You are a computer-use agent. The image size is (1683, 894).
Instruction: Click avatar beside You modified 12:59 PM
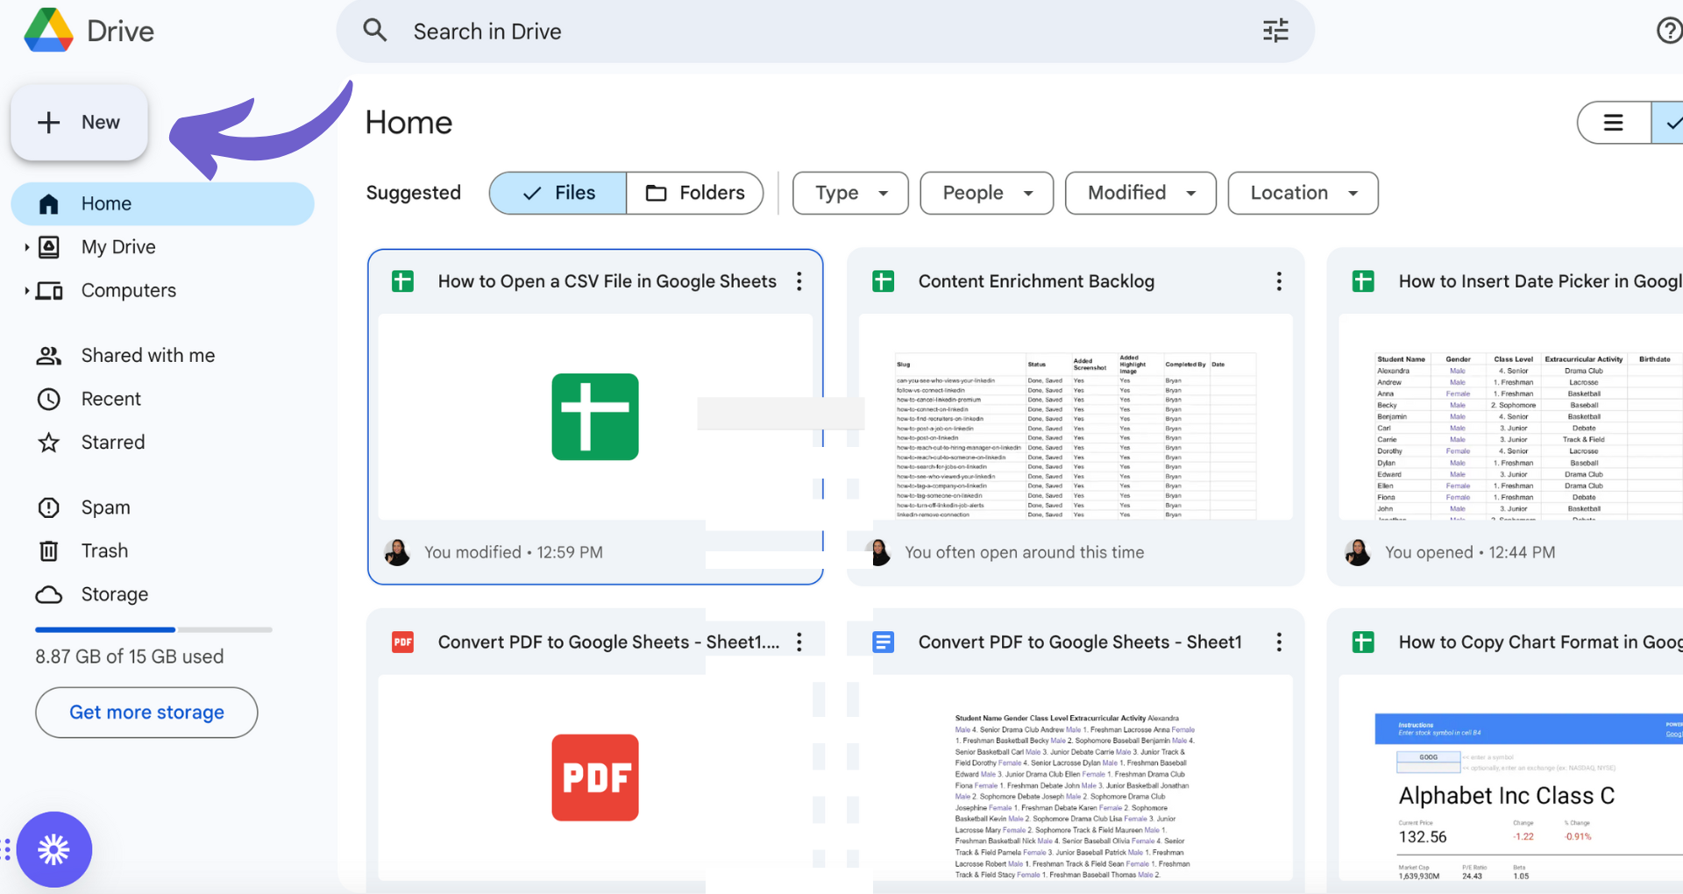coord(397,552)
